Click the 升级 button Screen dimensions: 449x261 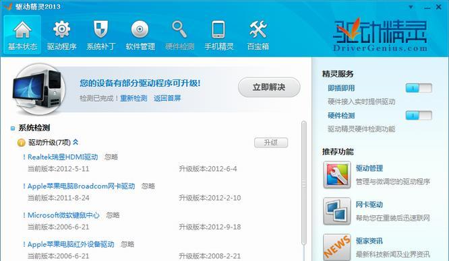(271, 143)
